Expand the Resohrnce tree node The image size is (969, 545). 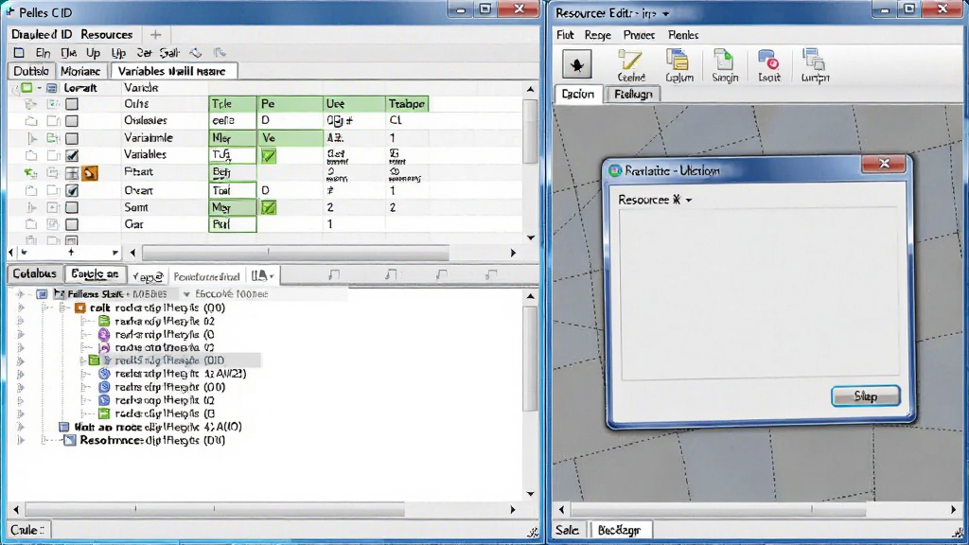click(44, 441)
